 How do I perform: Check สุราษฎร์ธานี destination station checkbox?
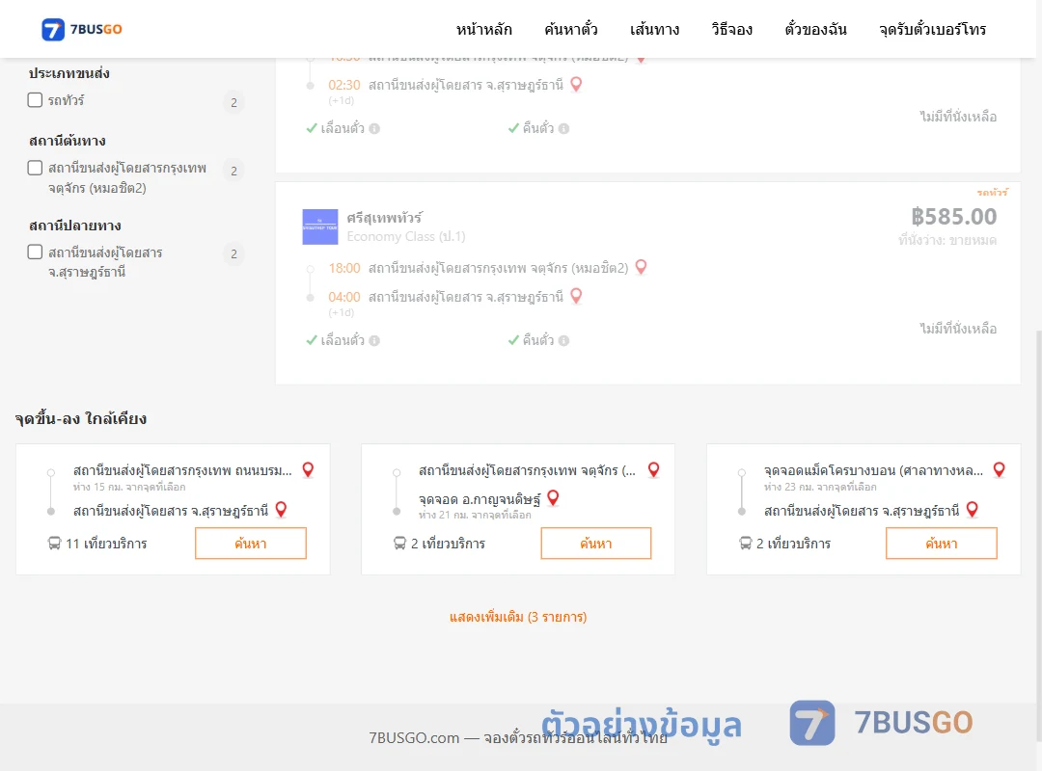[36, 252]
